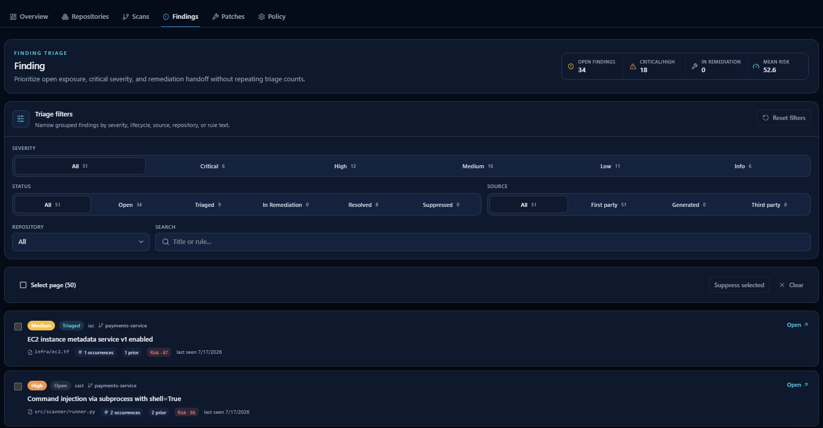
Task: Tick the Select page (50) checkbox
Action: pyautogui.click(x=23, y=285)
